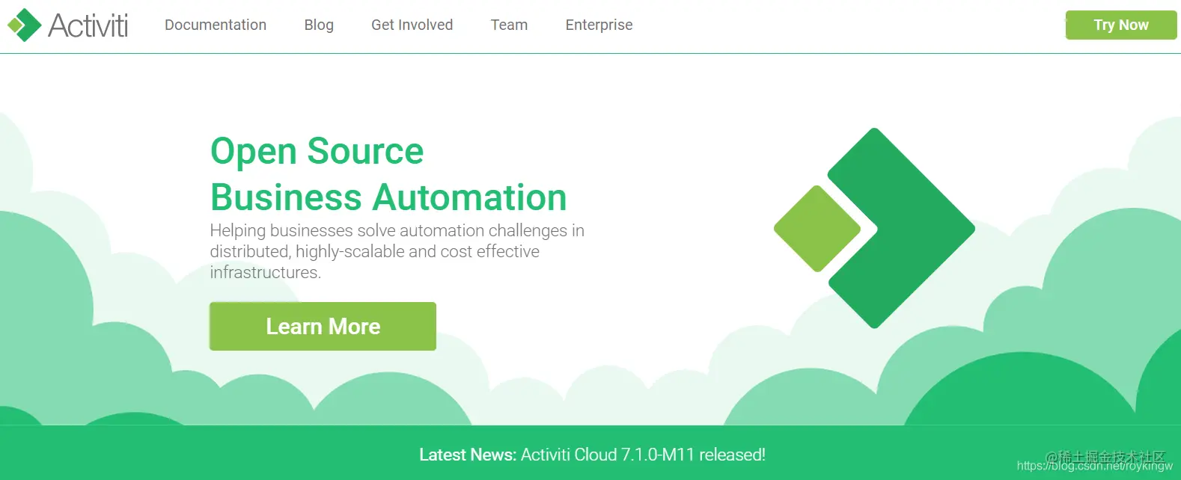Click the 'Helping businesses solve automation challenges' paragraph
Viewport: 1181px width, 480px height.
(x=397, y=251)
